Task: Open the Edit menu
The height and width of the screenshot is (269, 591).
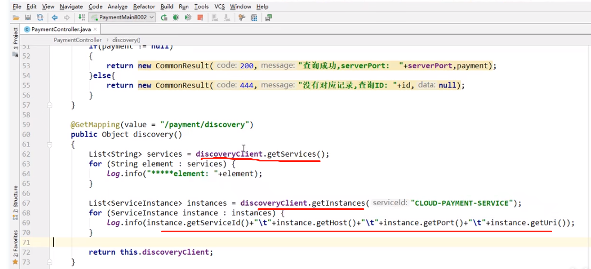Action: pyautogui.click(x=31, y=6)
